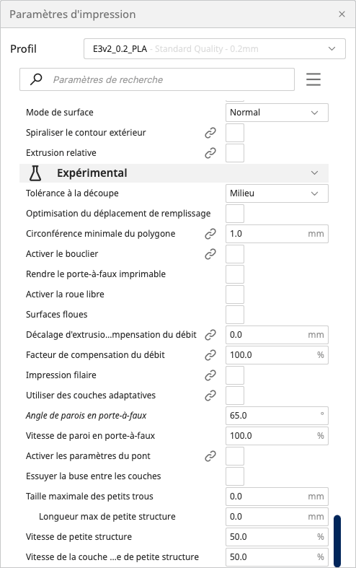Click Angle de parois en porte-à-faux value field
Screen dimensions: 356x568
pos(277,416)
